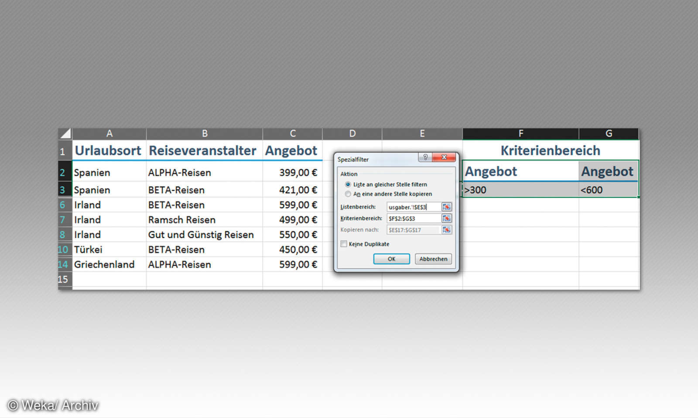This screenshot has height=418, width=698.
Task: Open help via the question mark icon
Action: 425,158
